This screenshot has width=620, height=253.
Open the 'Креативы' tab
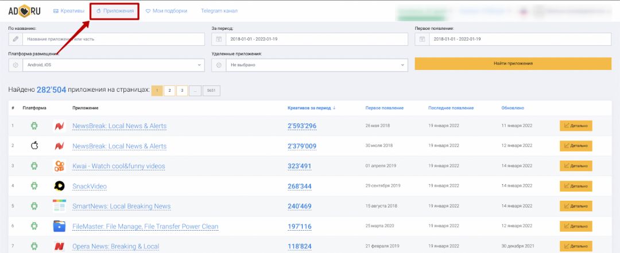(68, 11)
